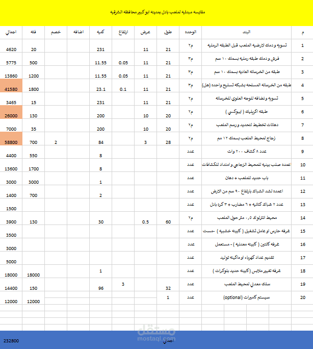Image resolution: width=313 pixels, height=349 pixels.
Task: Select the item محيط انترلوك ٠,٥ متر حول الملعب
Action: tap(247, 218)
